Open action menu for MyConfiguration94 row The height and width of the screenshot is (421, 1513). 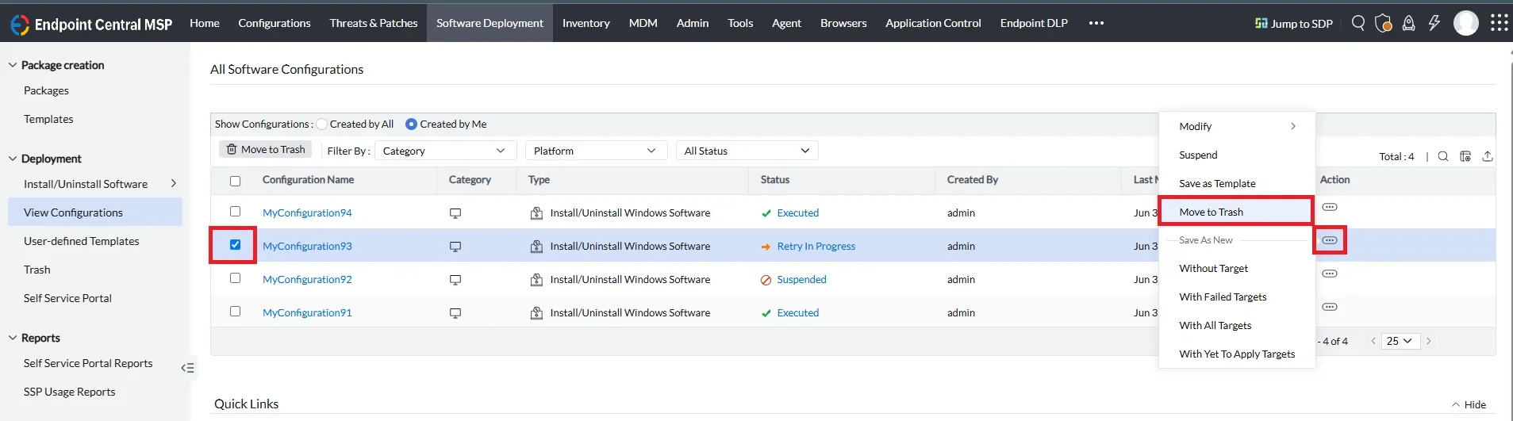(x=1330, y=207)
